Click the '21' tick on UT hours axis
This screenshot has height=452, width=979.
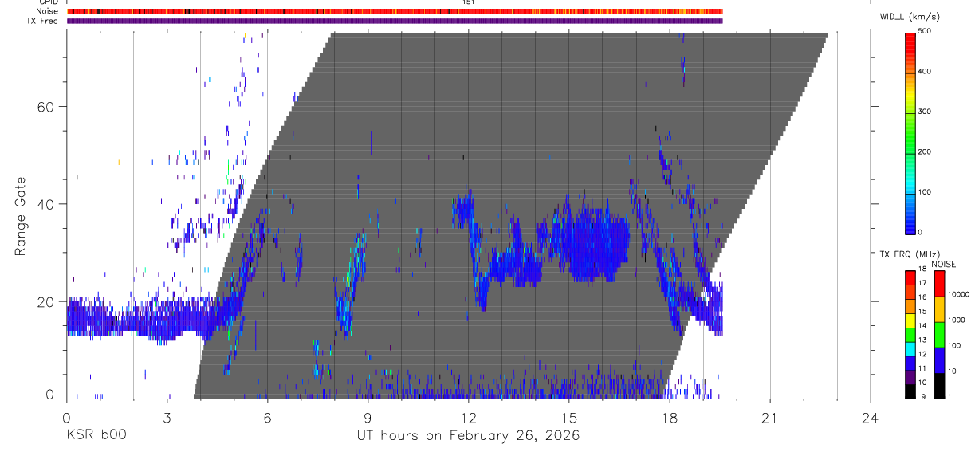pos(770,416)
